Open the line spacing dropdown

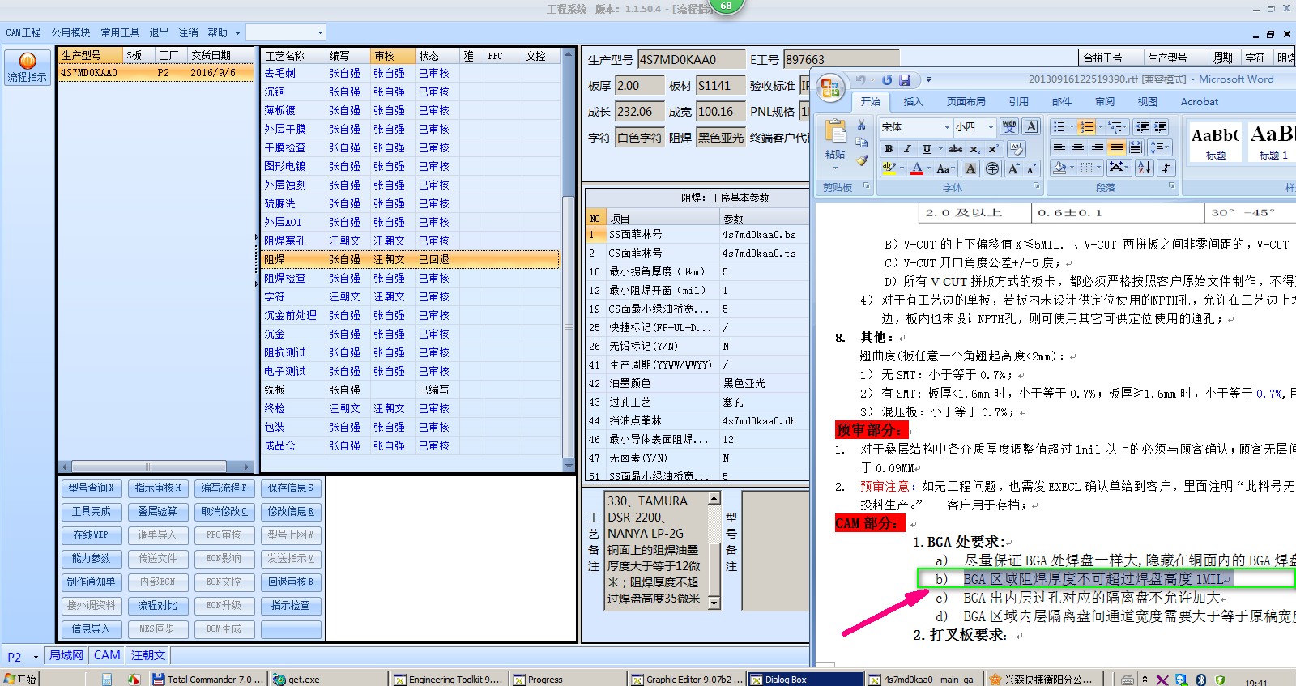(1160, 147)
